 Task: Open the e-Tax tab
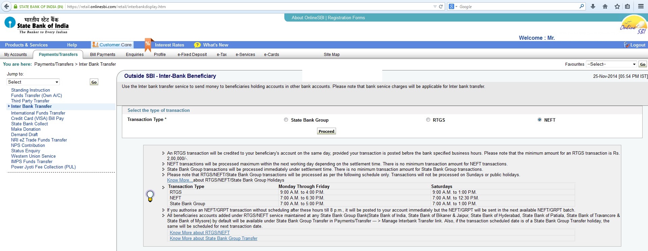222,55
